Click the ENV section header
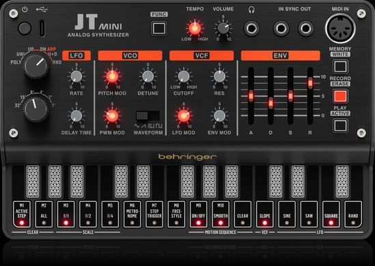This screenshot has width=375, height=266. (280, 55)
